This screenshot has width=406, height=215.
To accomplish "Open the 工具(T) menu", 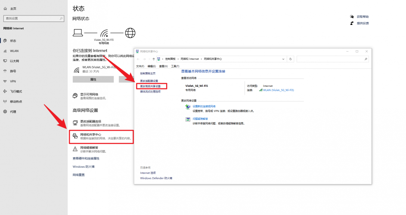I will pyautogui.click(x=175, y=66).
